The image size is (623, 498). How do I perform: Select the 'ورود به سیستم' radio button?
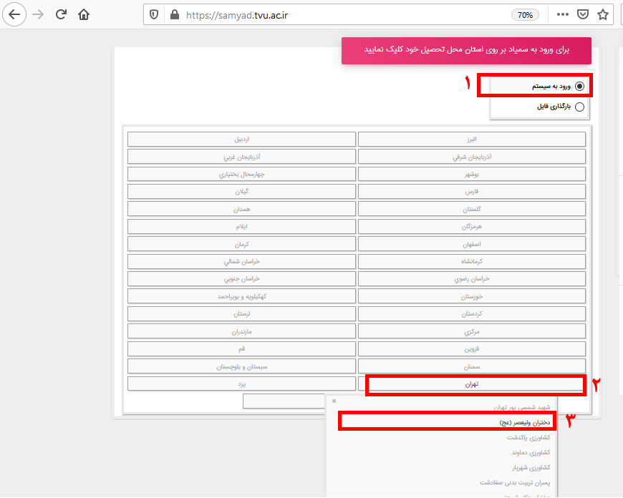point(580,86)
